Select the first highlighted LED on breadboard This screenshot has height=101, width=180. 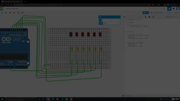tap(71, 35)
